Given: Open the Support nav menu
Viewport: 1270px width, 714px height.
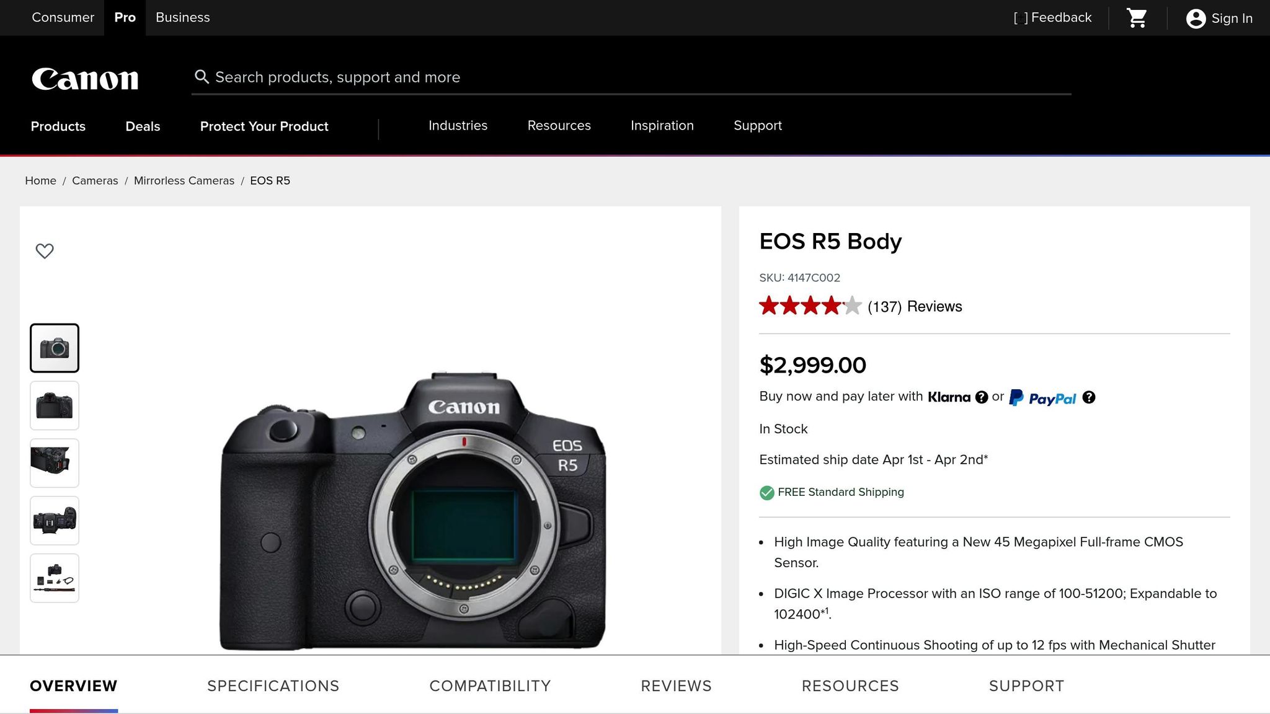Looking at the screenshot, I should click(x=758, y=126).
